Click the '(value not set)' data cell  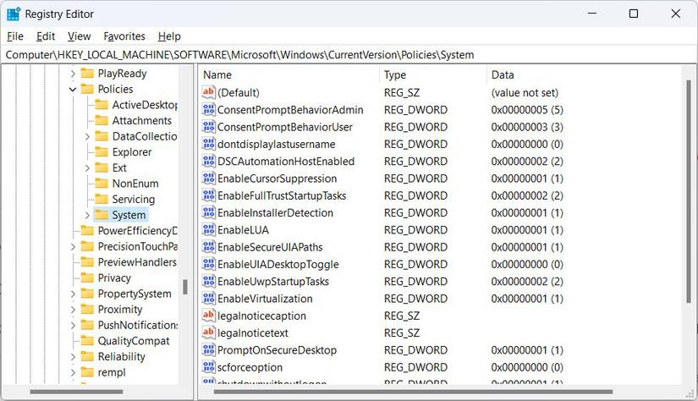[525, 92]
